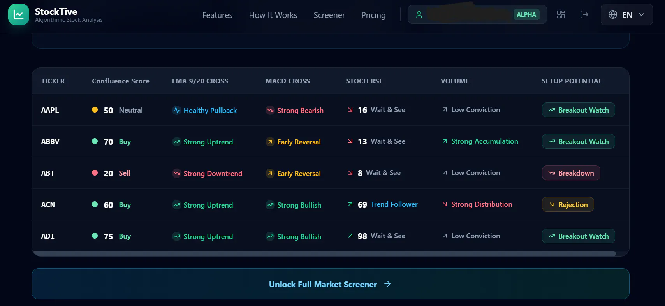
Task: Click Unlock Full Market Screener button
Action: 330,284
